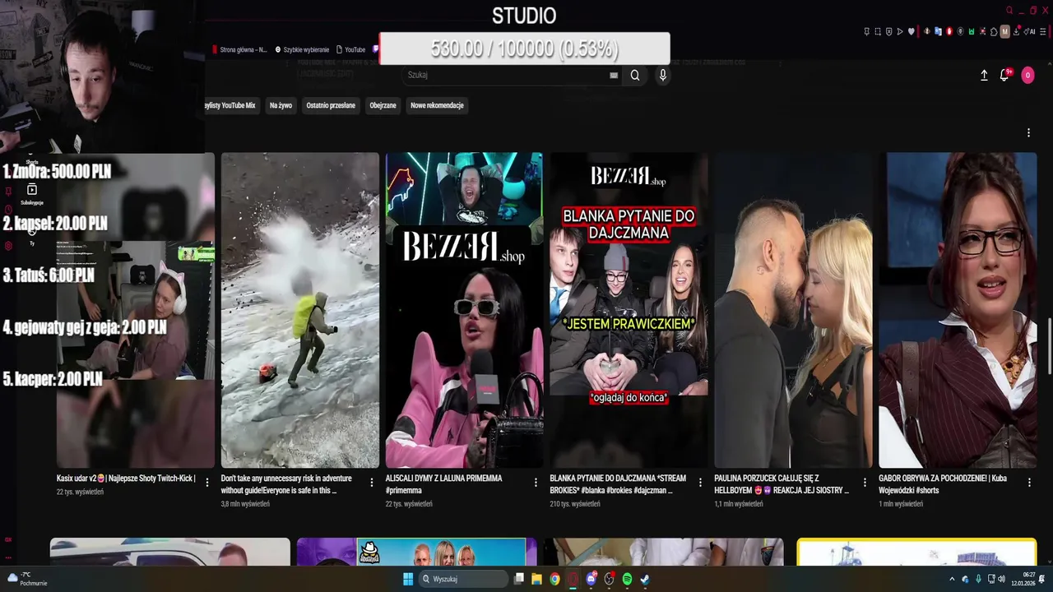
Task: Open the weather widget on taskbar
Action: point(27,579)
